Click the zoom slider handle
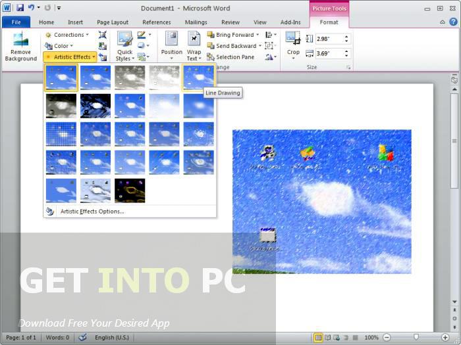The width and height of the screenshot is (461, 345). pyautogui.click(x=416, y=338)
